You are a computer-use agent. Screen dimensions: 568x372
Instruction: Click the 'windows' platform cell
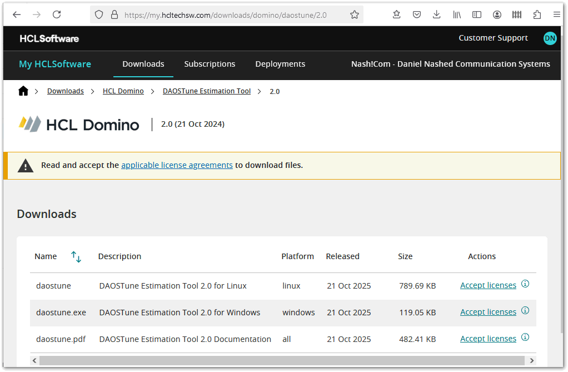(298, 313)
